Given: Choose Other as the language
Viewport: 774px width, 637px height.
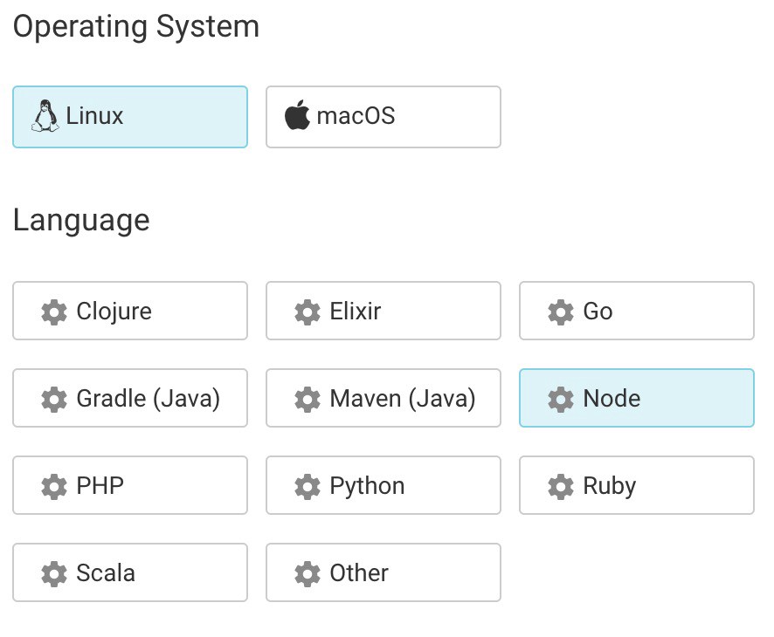Looking at the screenshot, I should point(384,572).
